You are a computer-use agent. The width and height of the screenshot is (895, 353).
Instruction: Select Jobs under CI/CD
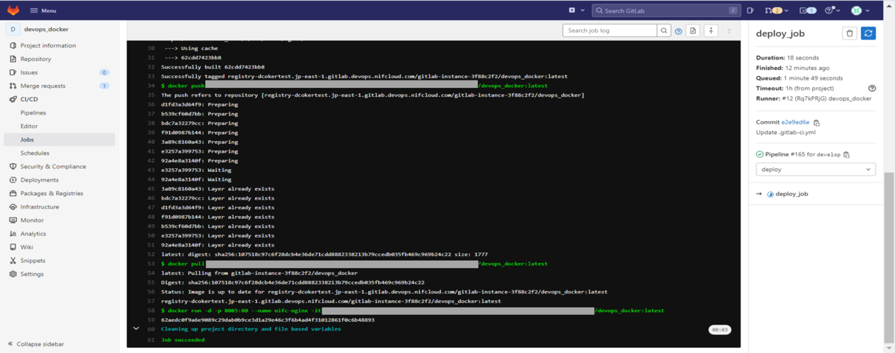[x=60, y=139]
